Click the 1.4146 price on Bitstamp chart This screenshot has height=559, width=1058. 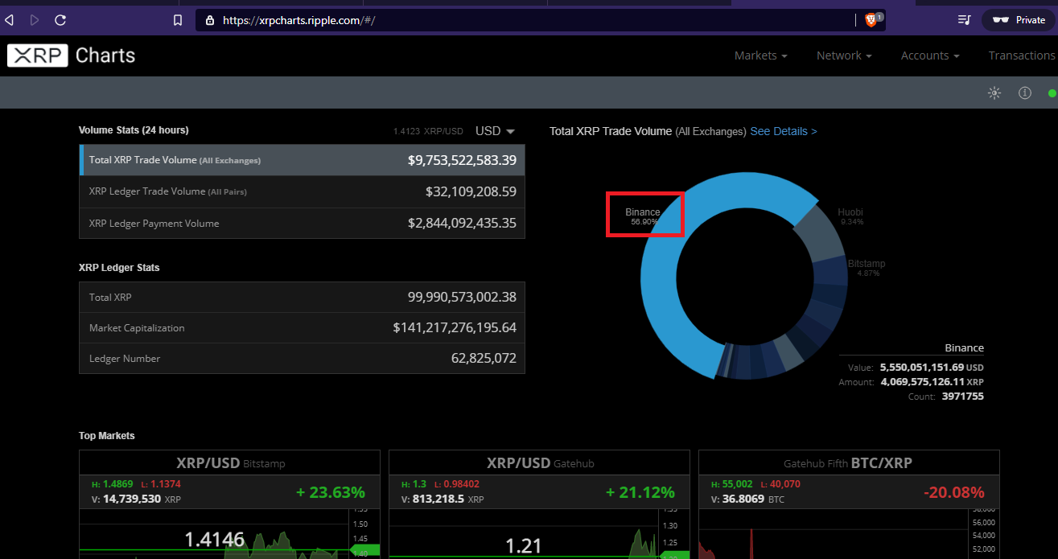(x=215, y=541)
